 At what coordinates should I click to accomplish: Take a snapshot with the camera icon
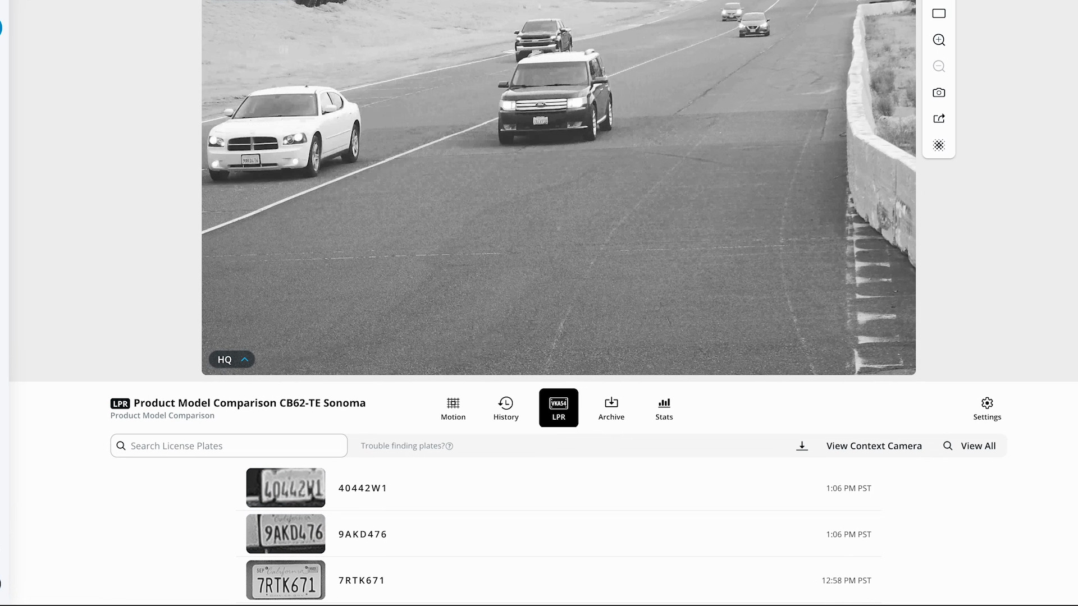tap(939, 93)
